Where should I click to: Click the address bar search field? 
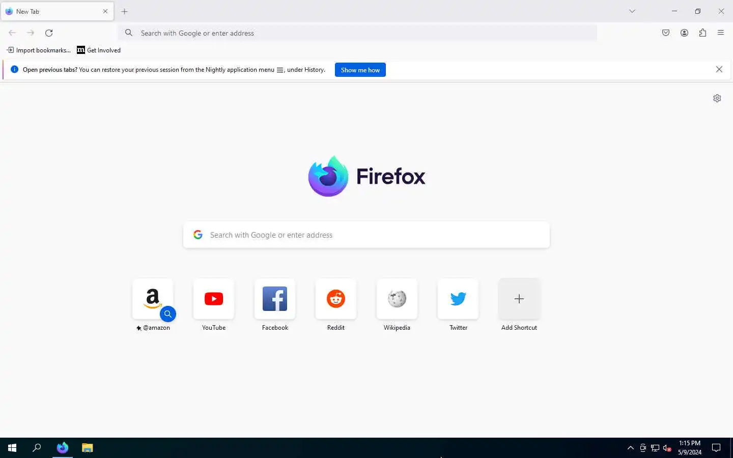tap(357, 33)
